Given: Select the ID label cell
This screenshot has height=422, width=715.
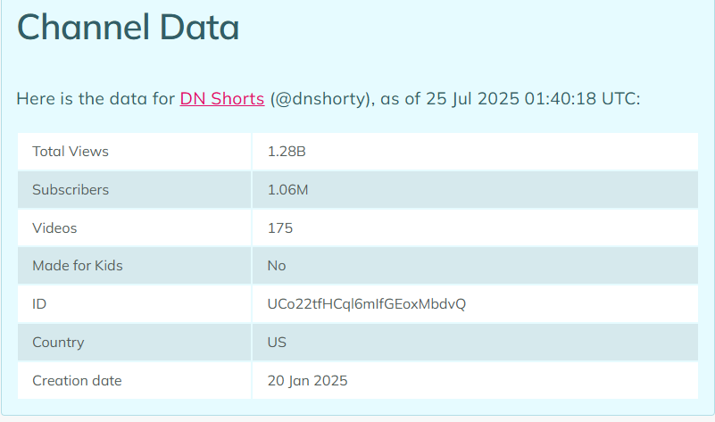Looking at the screenshot, I should tap(135, 304).
